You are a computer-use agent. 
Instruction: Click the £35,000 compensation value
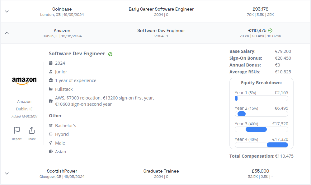point(261,171)
